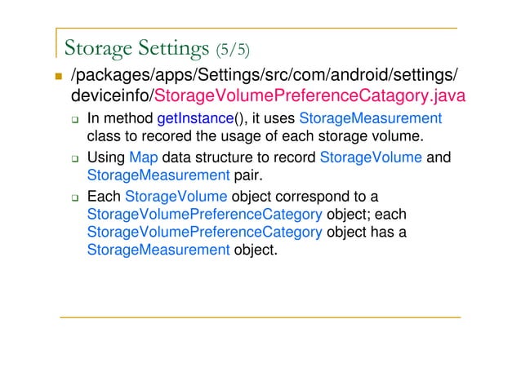The image size is (521, 368).
Task: Click "StorageMeasurement" in the slide's last line
Action: 158,250
